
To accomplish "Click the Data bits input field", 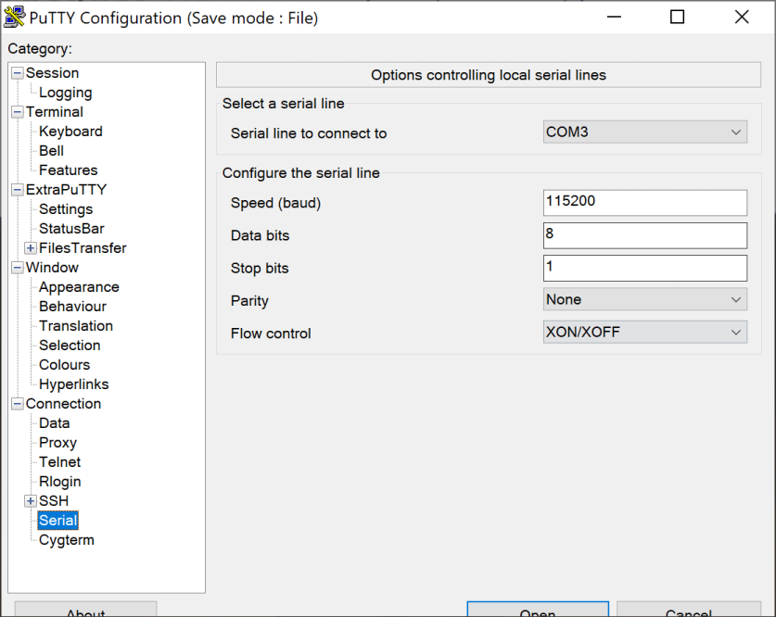I will (x=644, y=235).
